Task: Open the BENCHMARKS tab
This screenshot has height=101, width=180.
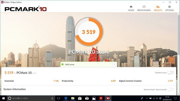Action: point(144,9)
